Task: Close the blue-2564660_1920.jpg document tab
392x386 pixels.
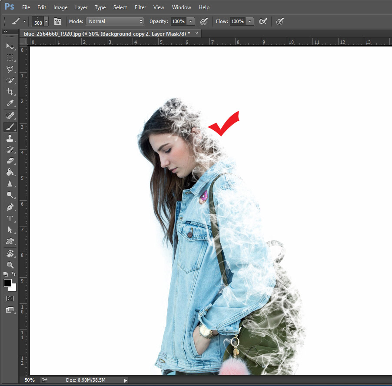Action: tap(197, 33)
